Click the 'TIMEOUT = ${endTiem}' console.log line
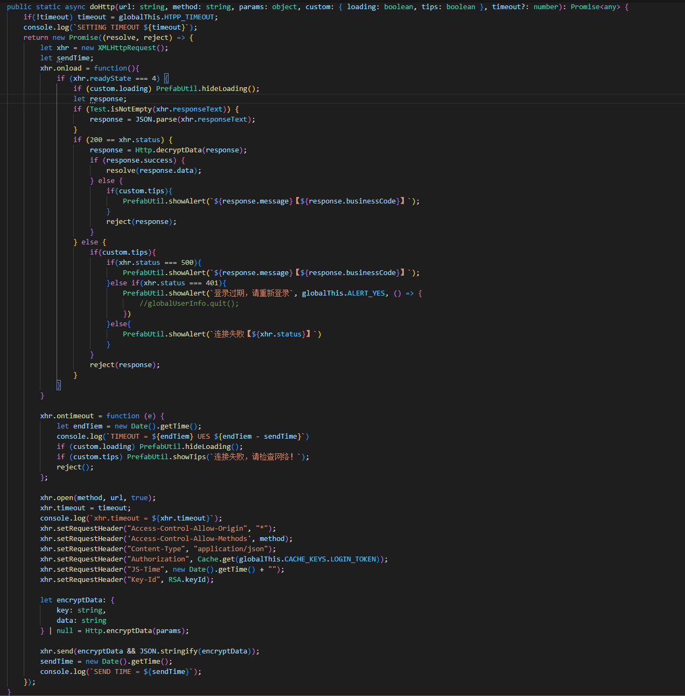This screenshot has height=696, width=685. pos(183,437)
